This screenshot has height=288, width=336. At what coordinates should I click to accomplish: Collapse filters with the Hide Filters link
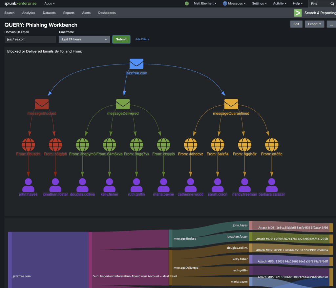click(x=141, y=39)
